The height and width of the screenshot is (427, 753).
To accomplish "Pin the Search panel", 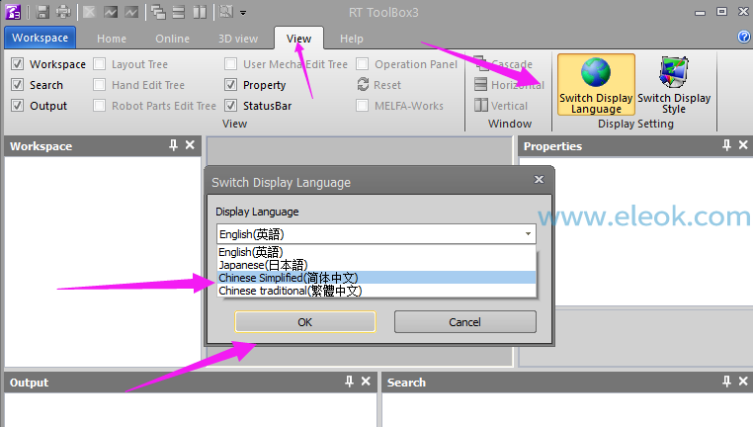I will tap(726, 382).
